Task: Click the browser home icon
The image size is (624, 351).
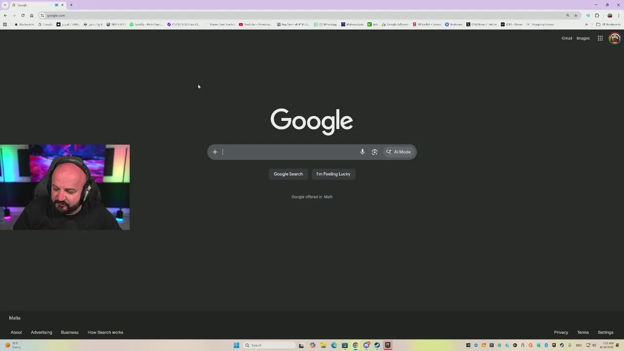Action: (x=32, y=16)
